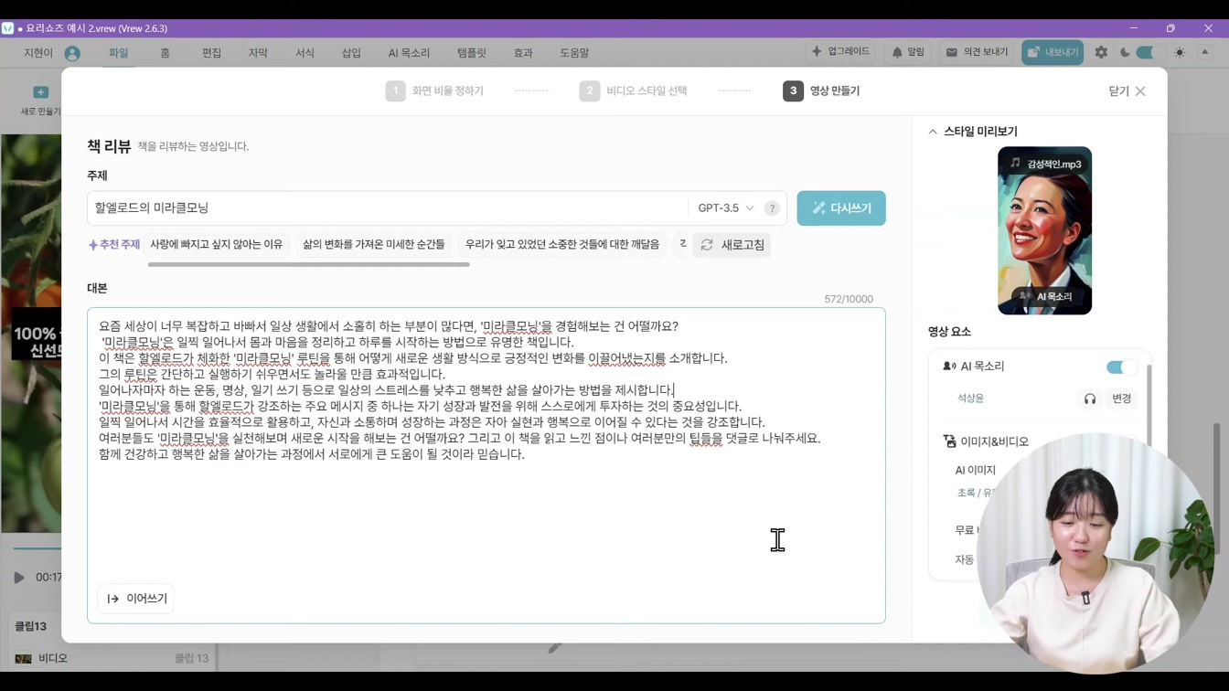The height and width of the screenshot is (691, 1229).
Task: Click the 석상윤 voice name
Action: (970, 399)
